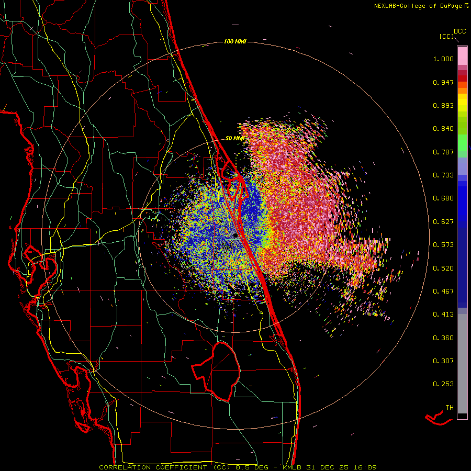Click the 0.253 color scale value
The height and width of the screenshot is (471, 471).
click(443, 384)
